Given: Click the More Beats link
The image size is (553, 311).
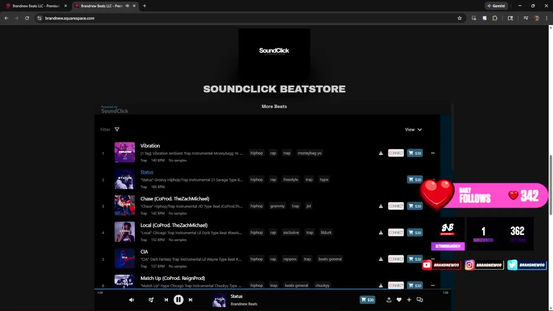Looking at the screenshot, I should pyautogui.click(x=274, y=106).
